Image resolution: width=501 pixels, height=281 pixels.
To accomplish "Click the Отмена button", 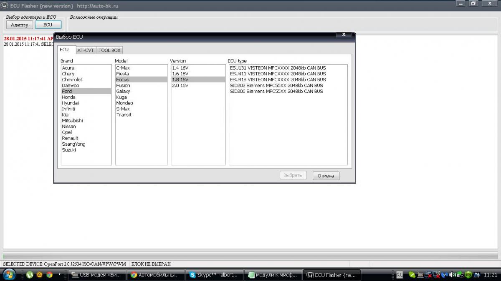I will [326, 176].
